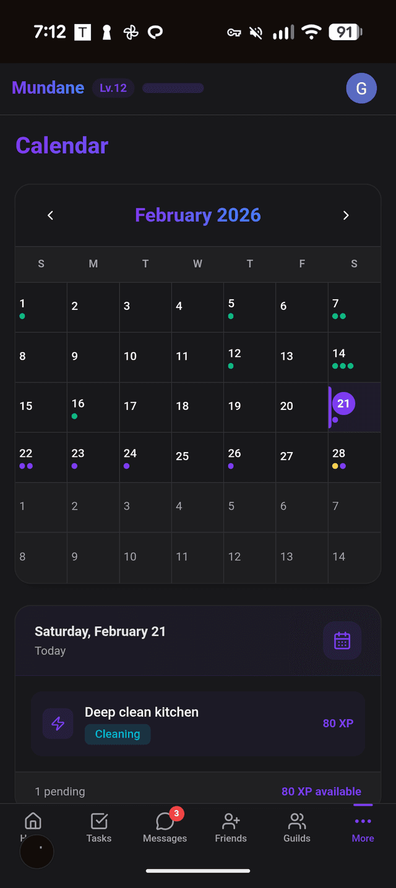Open the Home tab icon
396x888 pixels.
coord(32,821)
